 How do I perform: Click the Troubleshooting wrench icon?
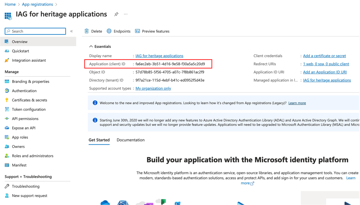[x=7, y=186]
